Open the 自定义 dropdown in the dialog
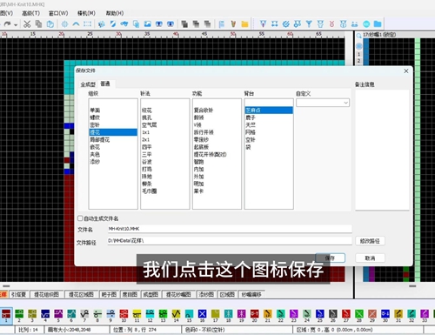Viewport: 435px width, 335px height. 323,103
